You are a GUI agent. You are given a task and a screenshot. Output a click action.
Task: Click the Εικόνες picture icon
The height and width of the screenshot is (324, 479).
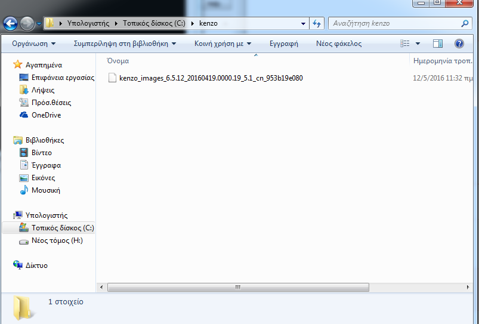tap(24, 178)
